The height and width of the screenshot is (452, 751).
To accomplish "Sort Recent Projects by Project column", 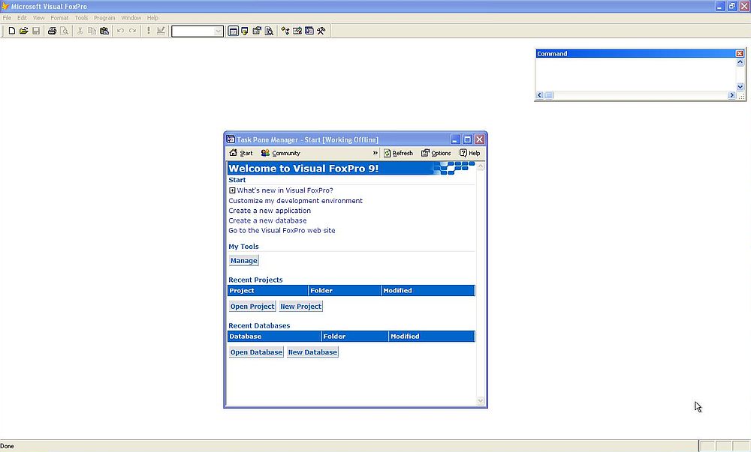I will [x=268, y=291].
